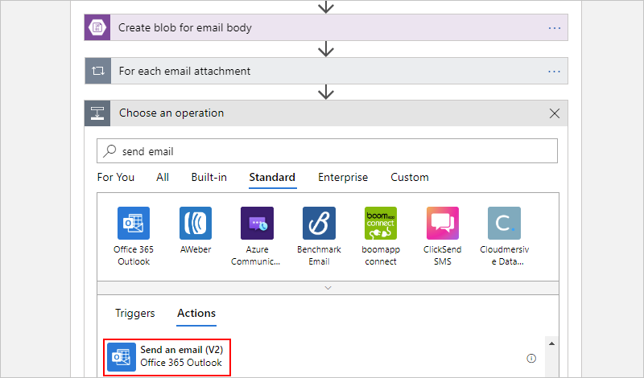Viewport: 644px width, 378px height.
Task: Click info icon for Send an email action
Action: tap(531, 358)
